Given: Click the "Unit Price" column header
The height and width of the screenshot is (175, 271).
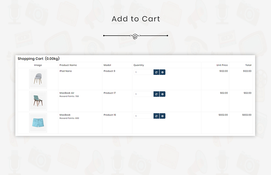Looking at the screenshot, I should [x=222, y=65].
